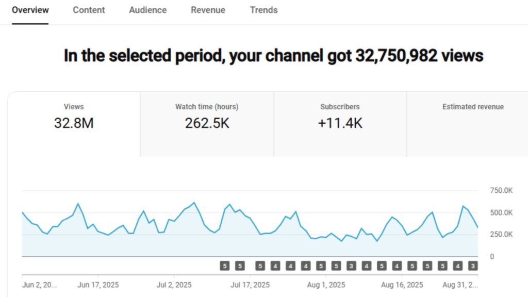The width and height of the screenshot is (528, 297).
Task: Open the Content tab
Action: (89, 10)
